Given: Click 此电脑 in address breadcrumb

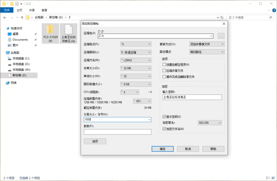Looking at the screenshot, I should 39,17.
